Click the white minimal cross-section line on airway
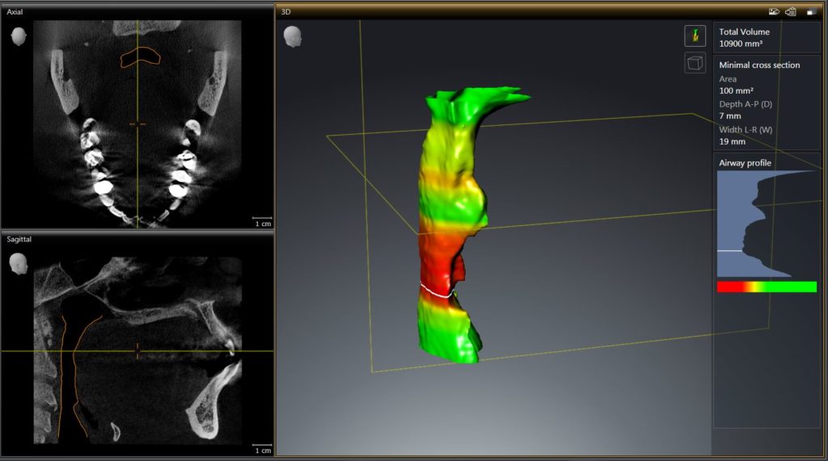Screen dimensions: 828x461 pos(437,290)
